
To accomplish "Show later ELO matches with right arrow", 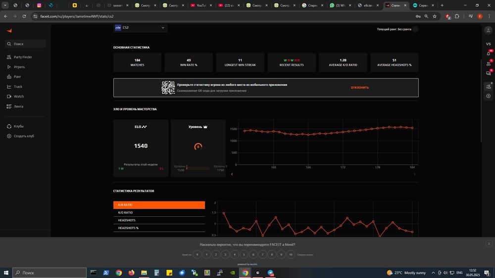I will pos(414,174).
